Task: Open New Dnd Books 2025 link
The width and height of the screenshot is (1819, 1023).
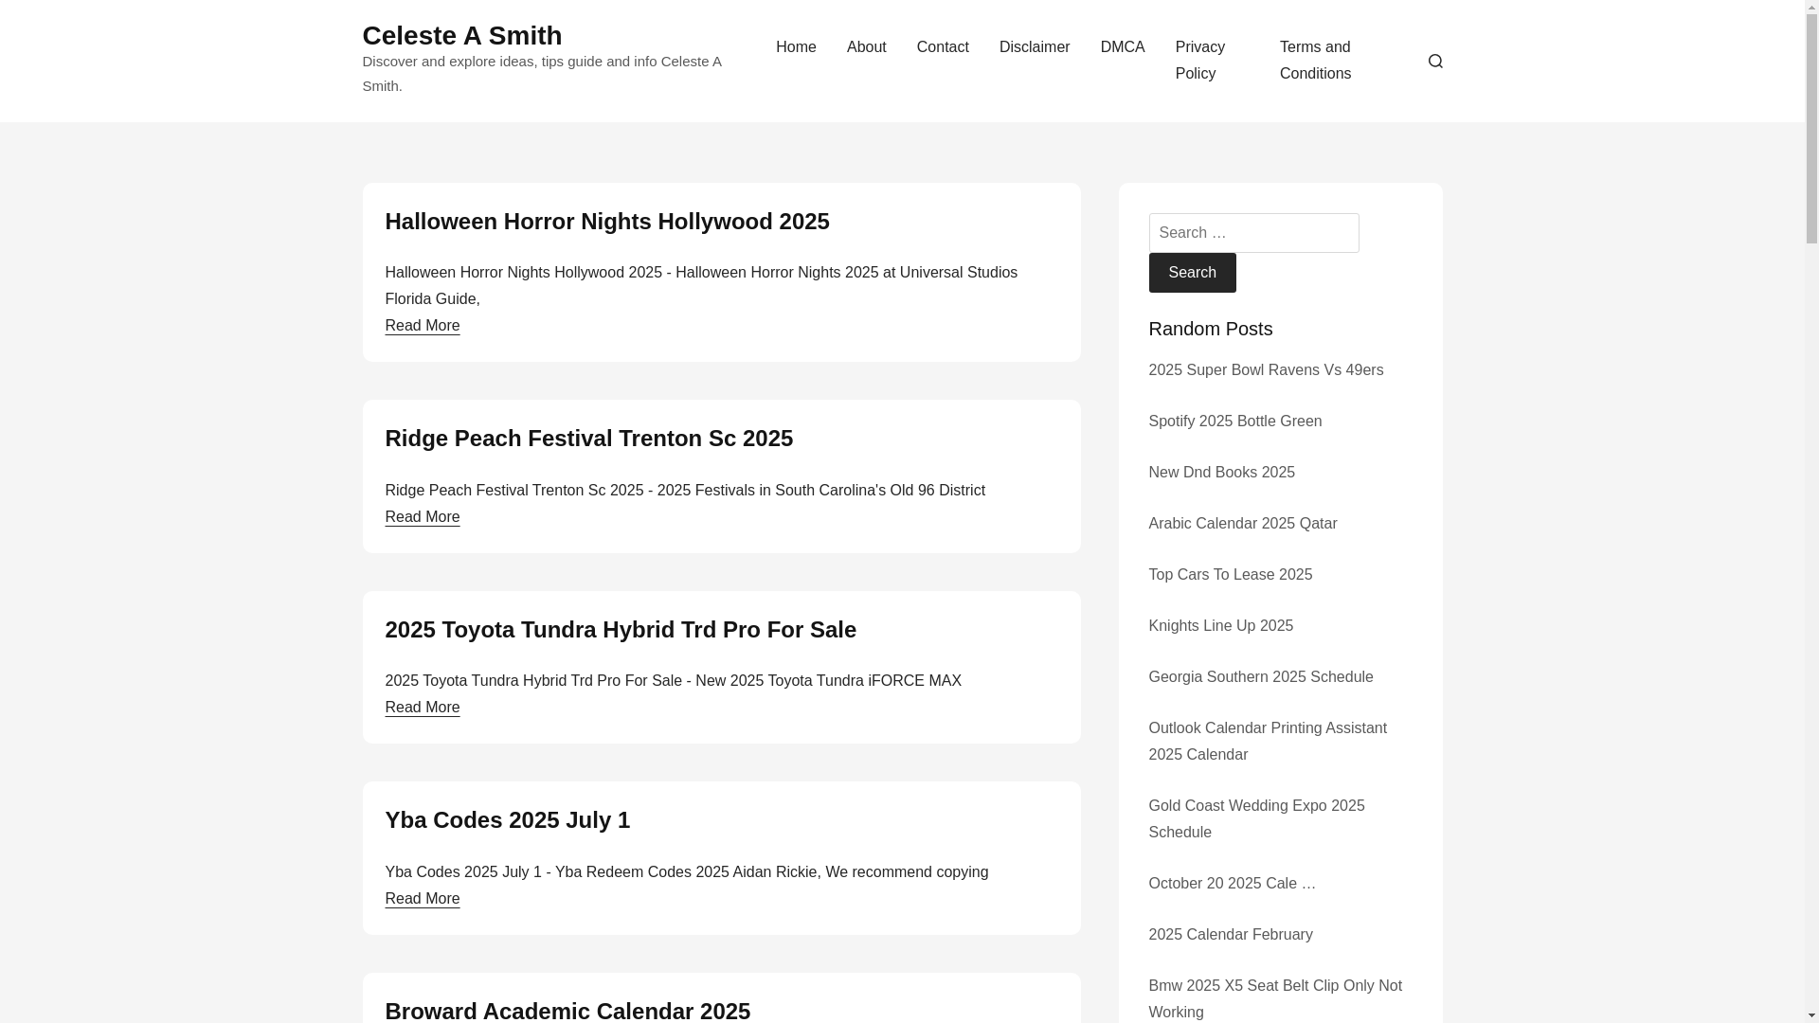Action: [x=1221, y=473]
